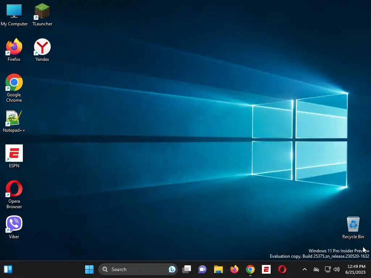Click the taskbar Search box
371x278 pixels.
[138, 269]
